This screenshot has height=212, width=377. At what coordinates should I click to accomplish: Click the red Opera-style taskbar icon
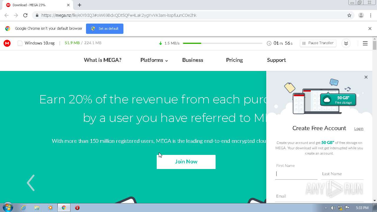[77, 208]
